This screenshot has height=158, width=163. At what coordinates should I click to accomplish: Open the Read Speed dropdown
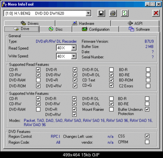[74, 48]
